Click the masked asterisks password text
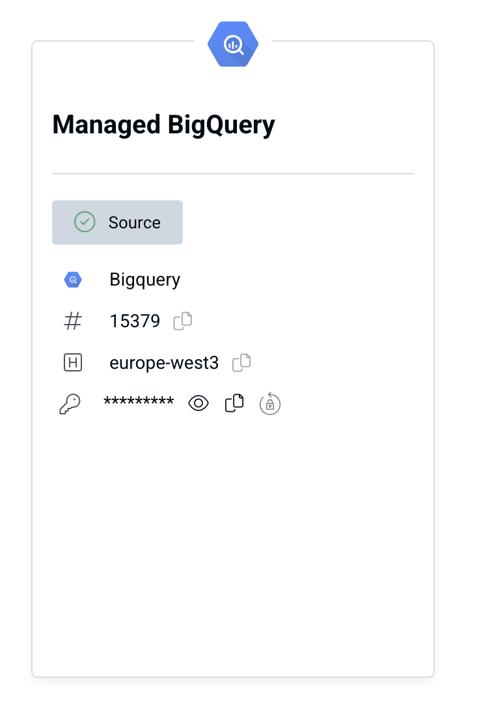 tap(139, 401)
